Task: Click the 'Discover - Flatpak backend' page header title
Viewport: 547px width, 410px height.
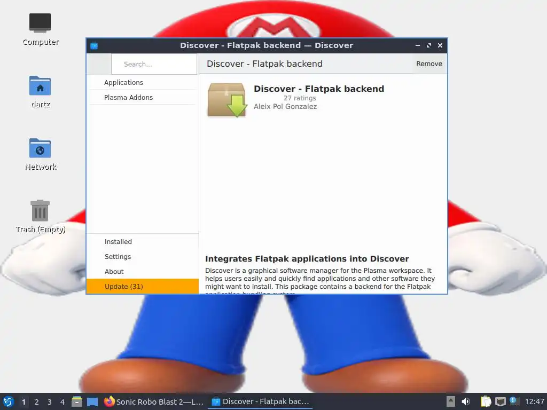Action: pos(264,64)
